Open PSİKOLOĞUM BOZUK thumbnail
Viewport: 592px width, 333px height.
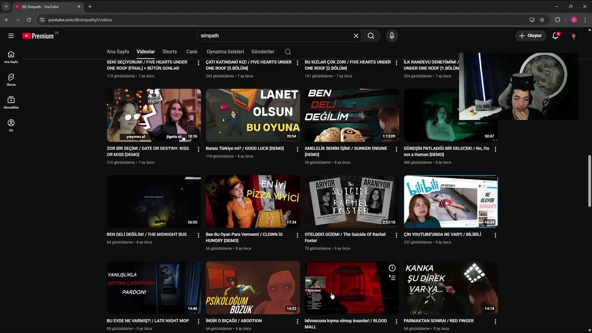click(x=253, y=287)
